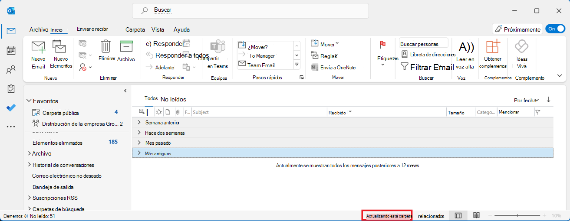
Task: Select Team Email quick step
Action: tap(262, 65)
